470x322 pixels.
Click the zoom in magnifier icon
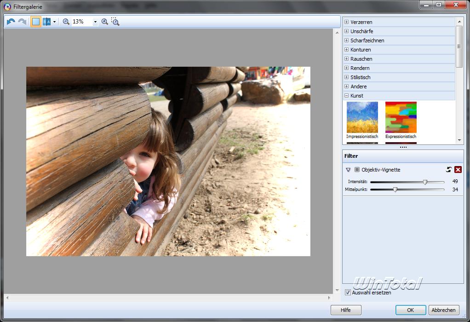(x=105, y=22)
